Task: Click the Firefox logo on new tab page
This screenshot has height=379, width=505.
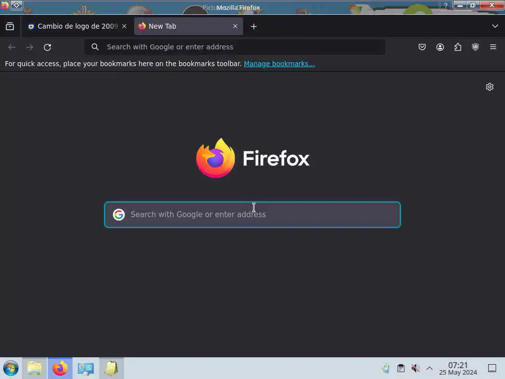Action: 252,158
